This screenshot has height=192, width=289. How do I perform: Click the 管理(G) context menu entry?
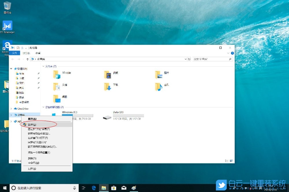pos(32,125)
